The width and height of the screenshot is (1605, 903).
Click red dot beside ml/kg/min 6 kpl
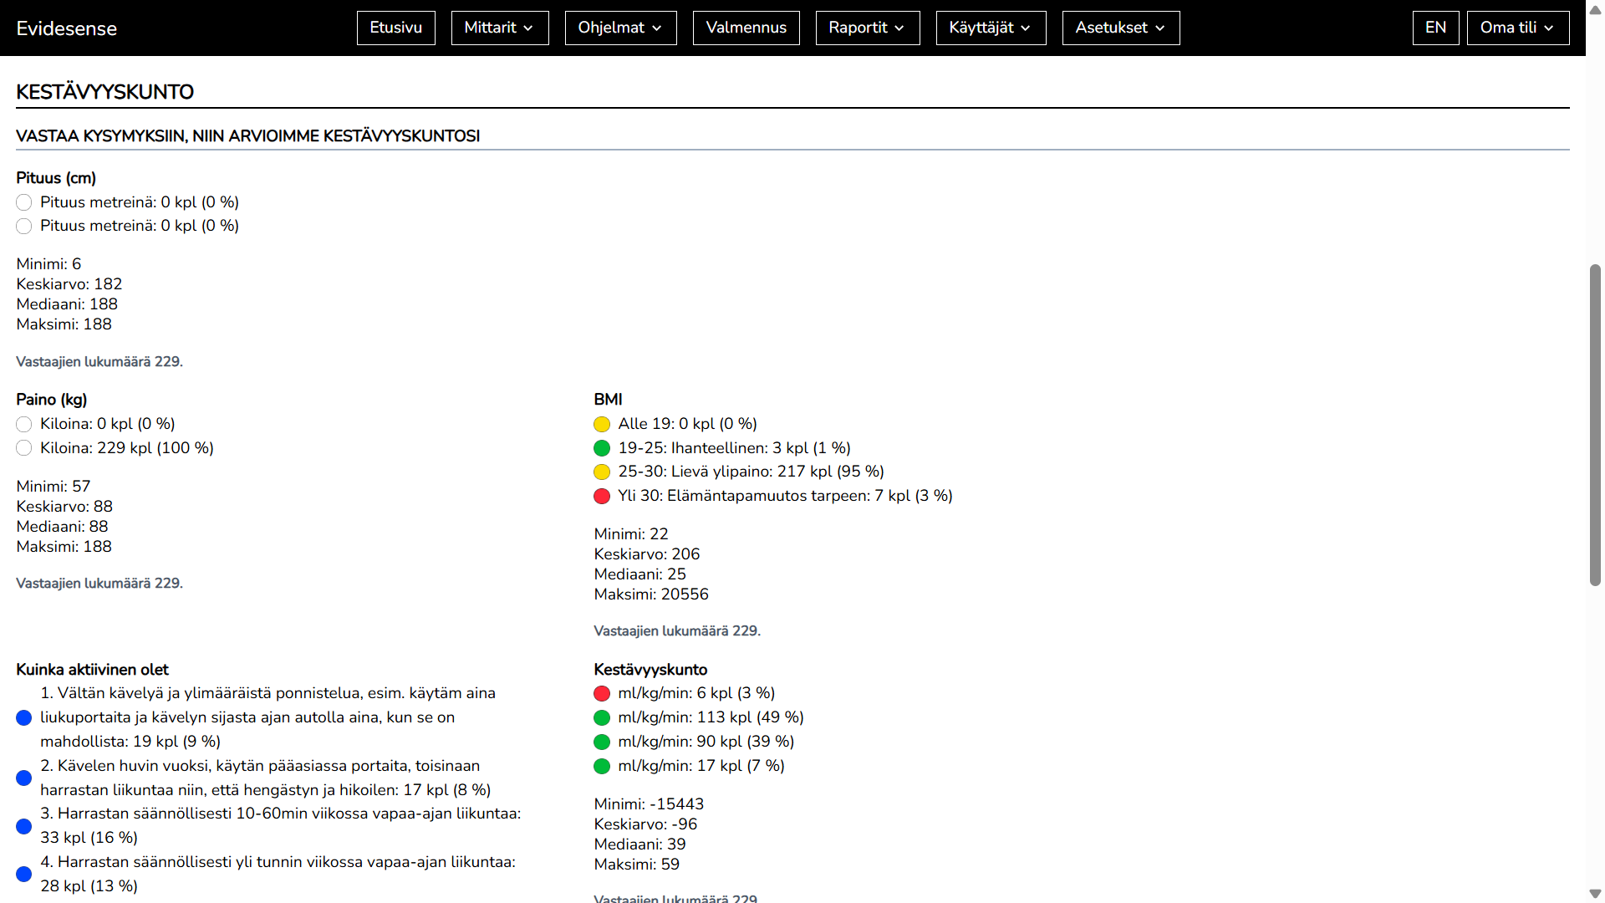602,693
